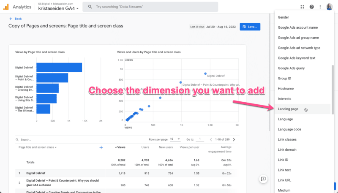Open the Jul 20 - Aug 16, 2022 date range
Viewport: 338px width, 193px height.
221,27
